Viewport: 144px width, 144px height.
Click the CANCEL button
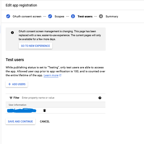click(45, 121)
